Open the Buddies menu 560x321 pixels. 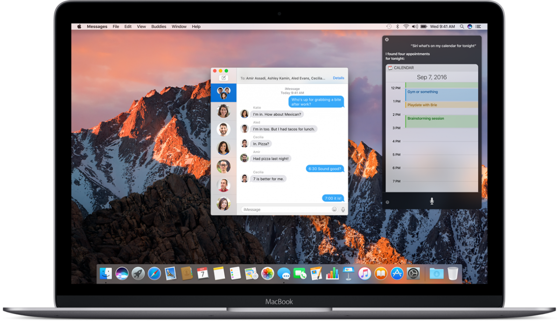click(x=159, y=27)
